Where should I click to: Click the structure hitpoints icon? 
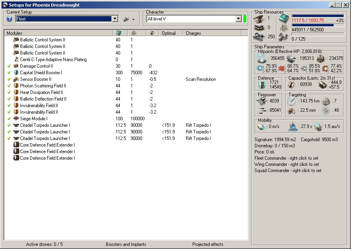320,58
